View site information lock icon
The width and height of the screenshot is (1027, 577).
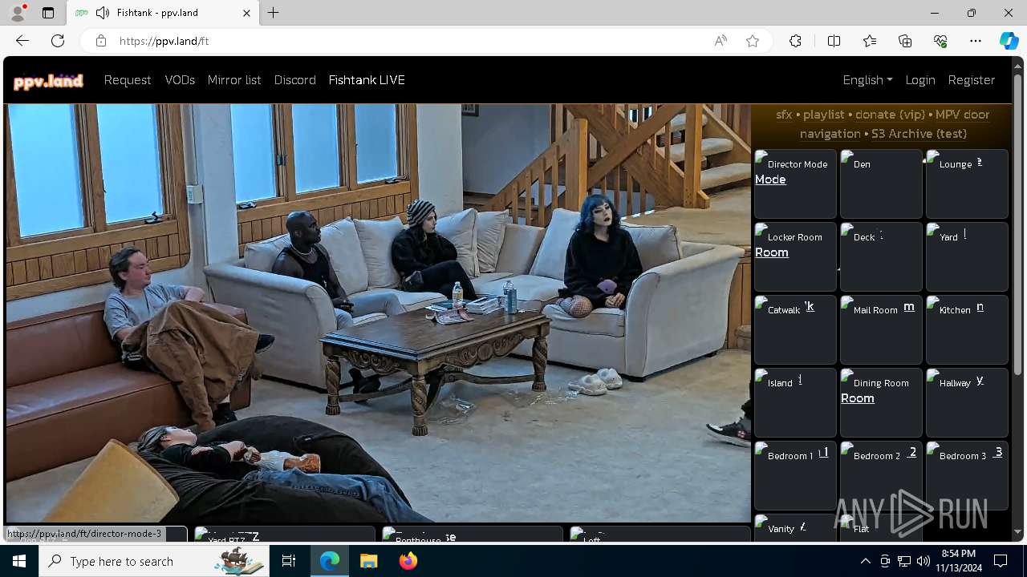(101, 41)
